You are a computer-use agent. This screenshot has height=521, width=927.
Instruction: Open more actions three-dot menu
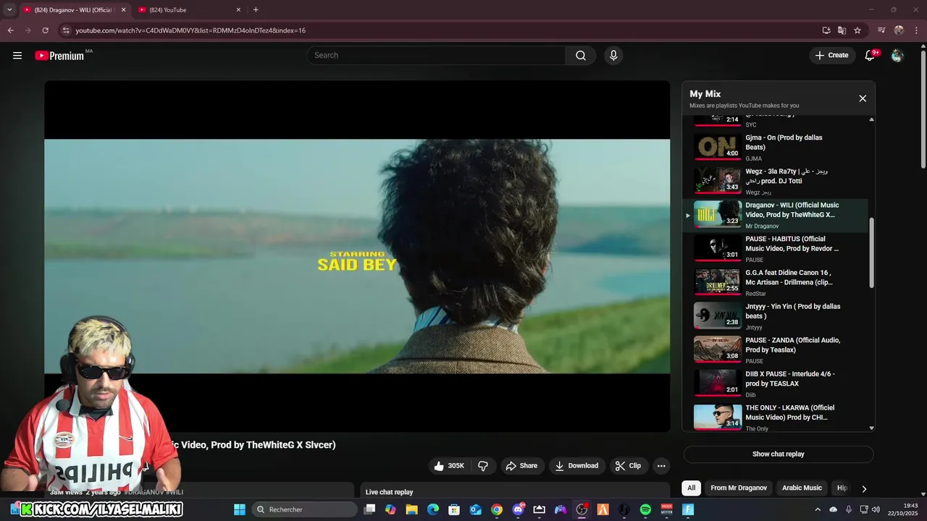661,466
